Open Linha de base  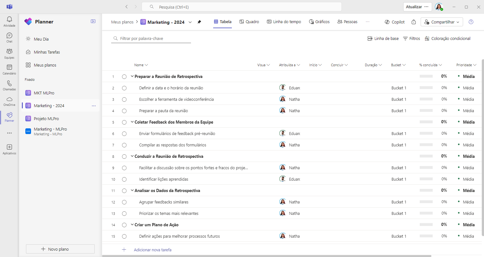coord(383,38)
